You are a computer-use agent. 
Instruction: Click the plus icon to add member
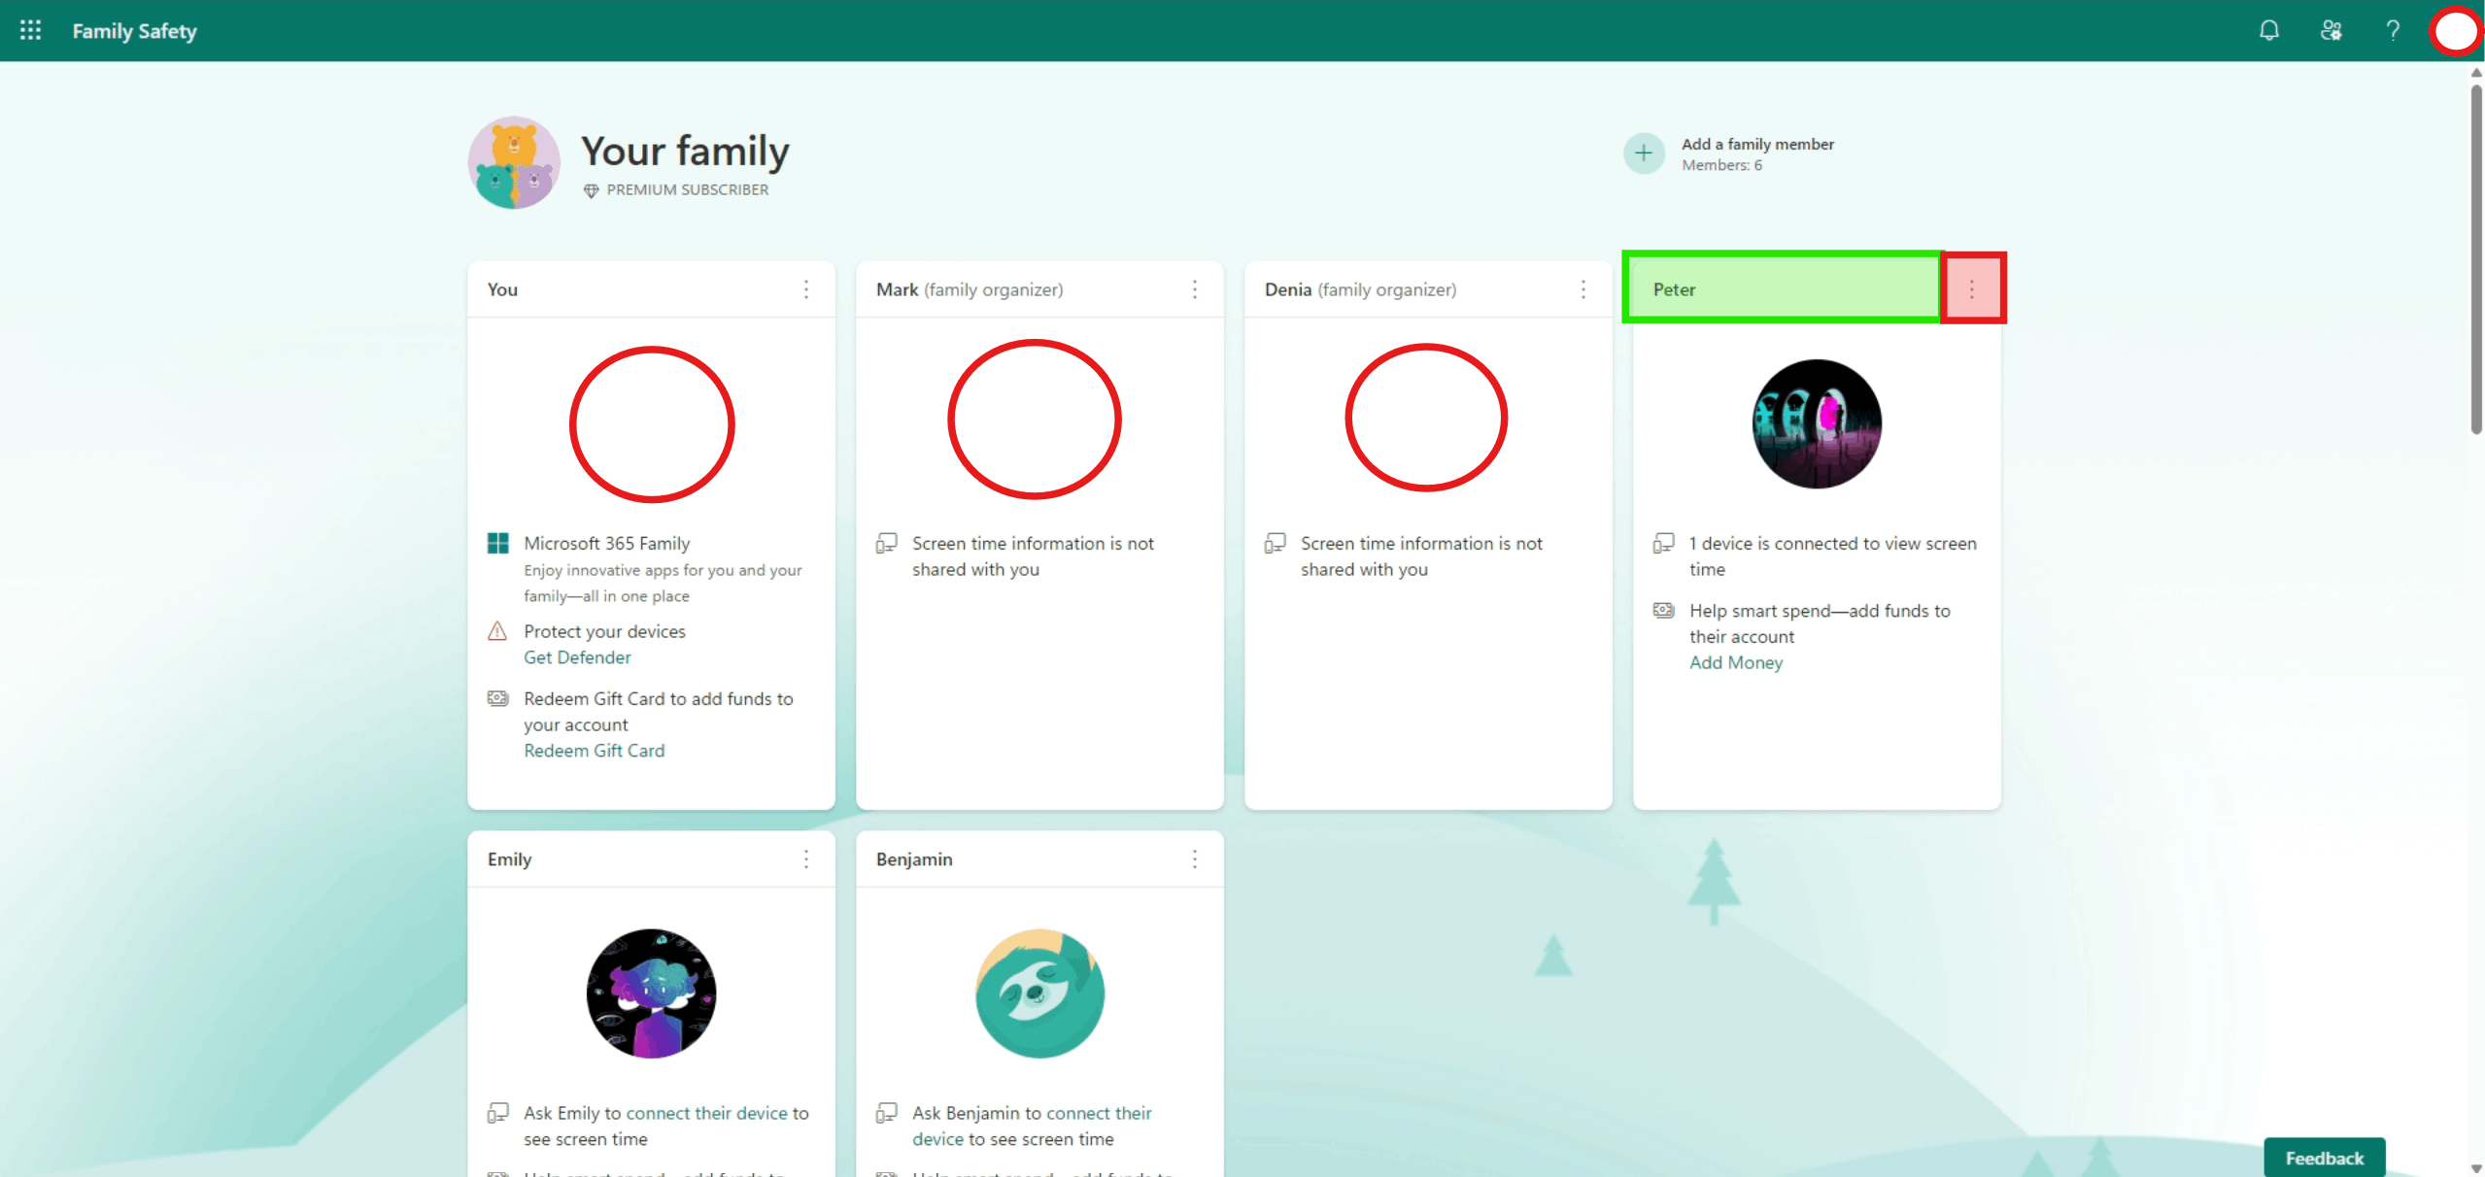coord(1643,153)
